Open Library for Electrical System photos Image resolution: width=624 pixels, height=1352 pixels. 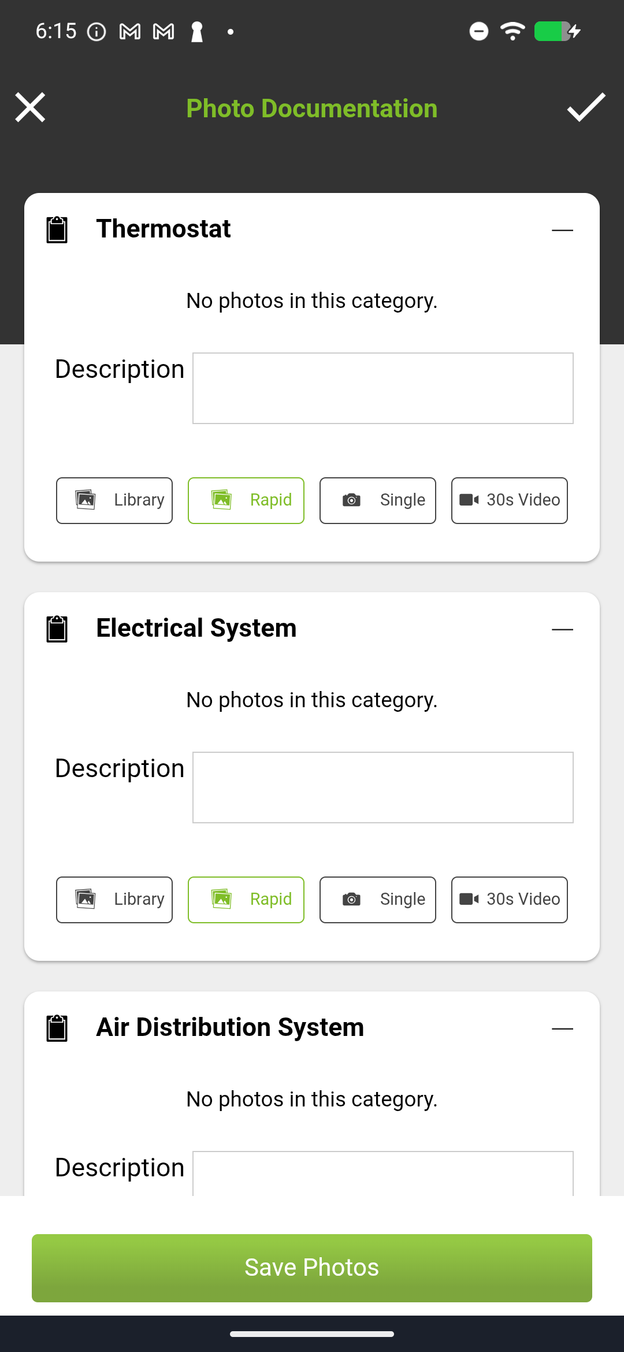click(x=114, y=900)
